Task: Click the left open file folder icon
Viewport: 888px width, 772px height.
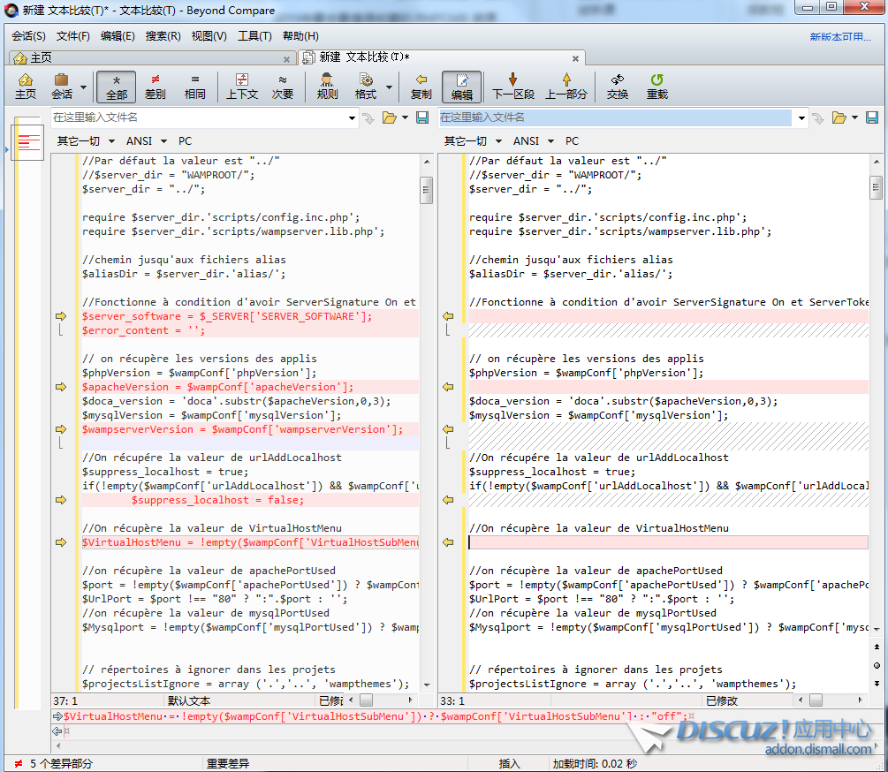Action: coord(389,117)
